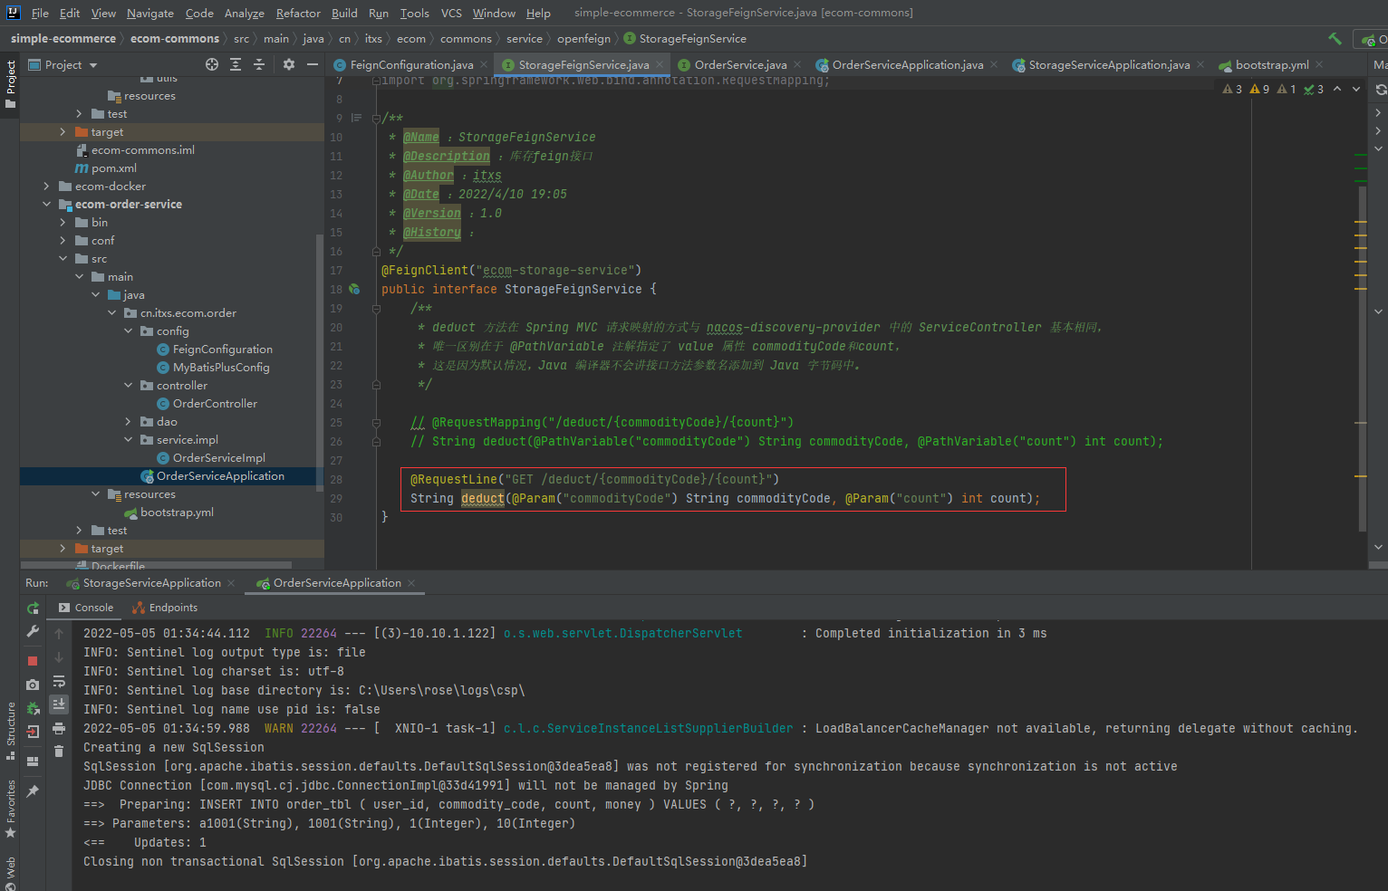
Task: Click the camera thread dump icon
Action: (33, 685)
